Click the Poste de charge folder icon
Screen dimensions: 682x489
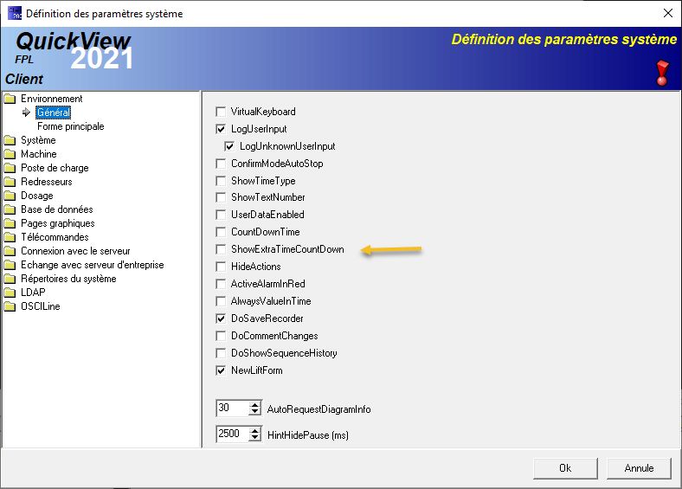tap(10, 169)
